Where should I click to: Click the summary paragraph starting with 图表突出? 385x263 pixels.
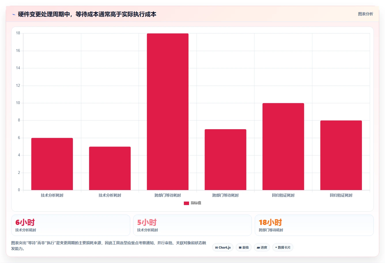pyautogui.click(x=109, y=246)
